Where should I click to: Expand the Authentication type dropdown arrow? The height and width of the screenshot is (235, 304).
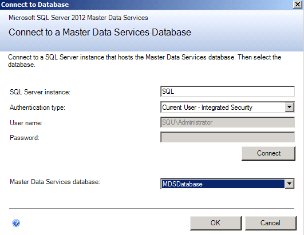click(290, 107)
